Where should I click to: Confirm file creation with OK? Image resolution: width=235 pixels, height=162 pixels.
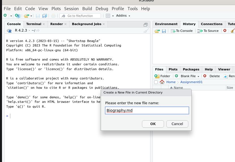click(153, 124)
